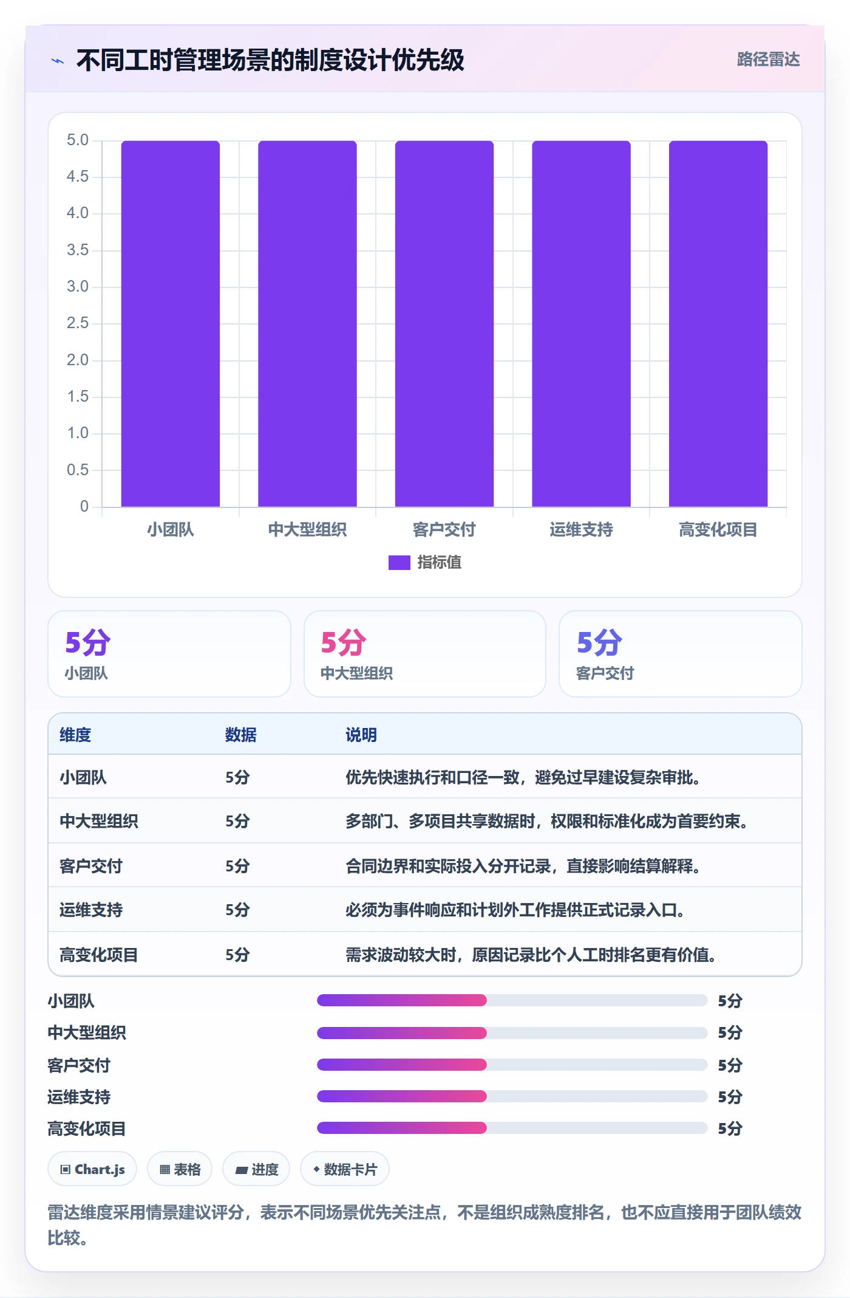Select the 高变化项目 bar in the chart

(x=718, y=323)
